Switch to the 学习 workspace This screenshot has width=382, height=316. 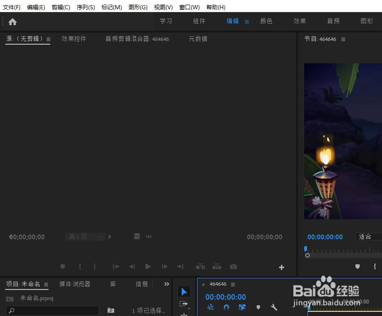click(166, 21)
